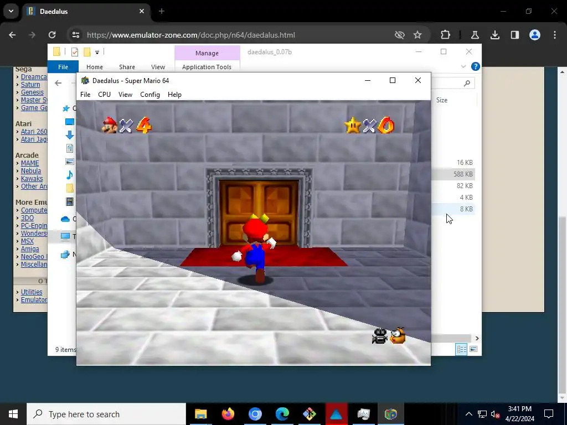Click the Daedalus window title icon
The width and height of the screenshot is (567, 425).
tap(85, 80)
